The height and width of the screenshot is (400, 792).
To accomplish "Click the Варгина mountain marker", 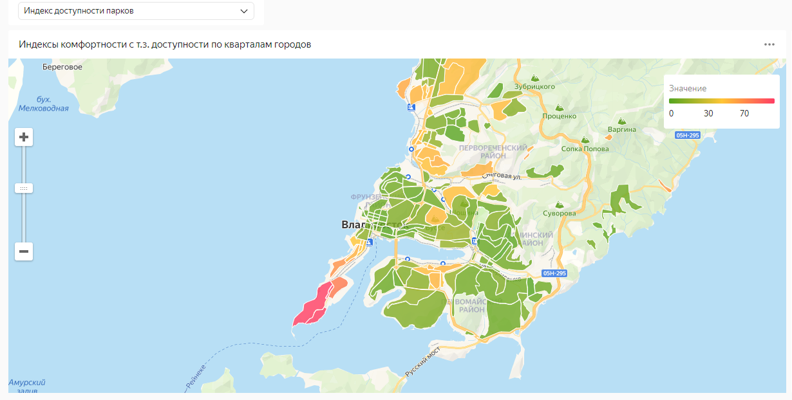I will [x=621, y=120].
